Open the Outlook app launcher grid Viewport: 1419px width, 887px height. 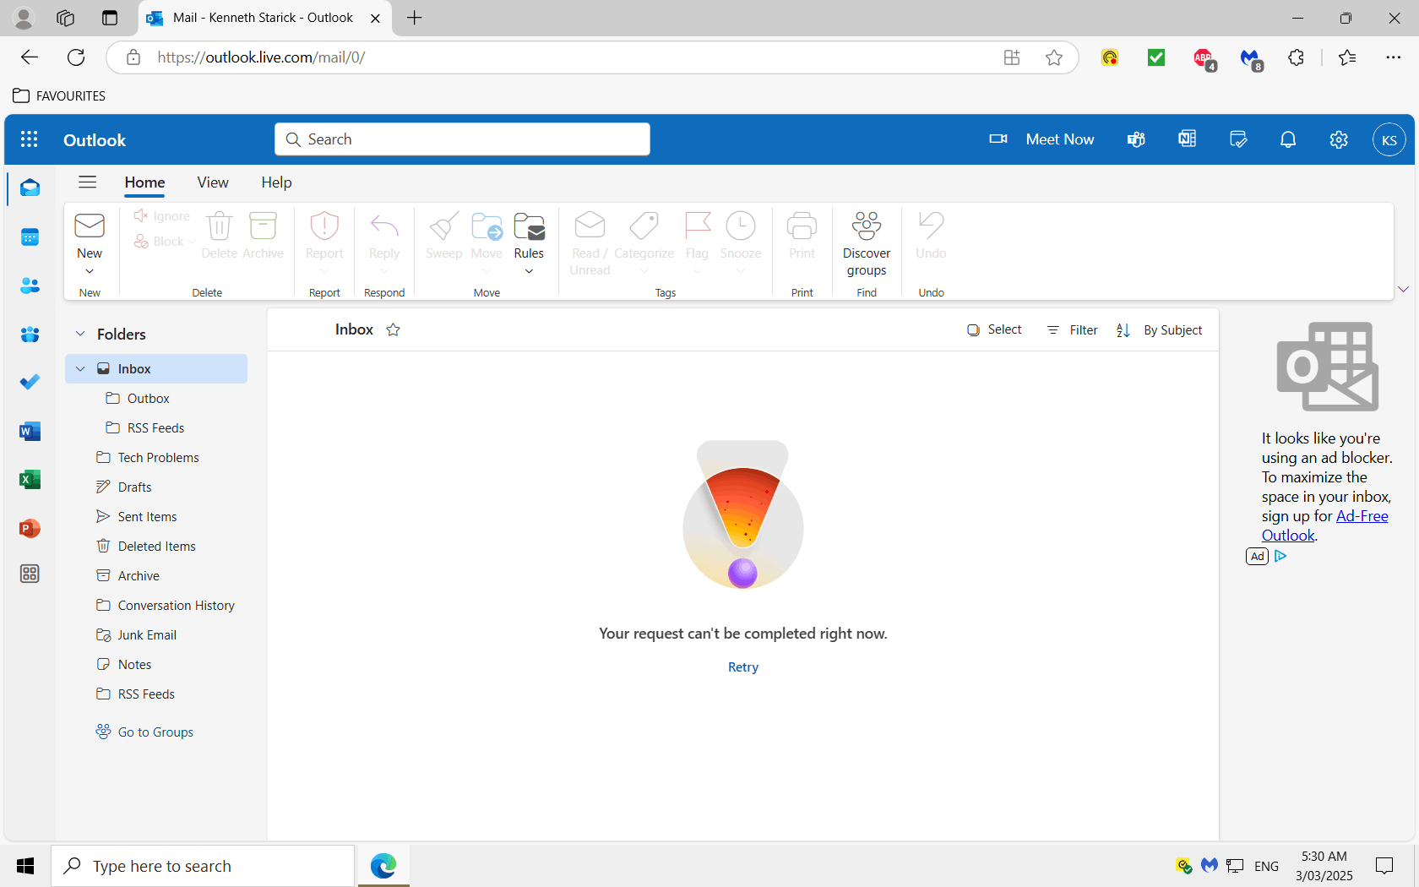click(x=30, y=139)
